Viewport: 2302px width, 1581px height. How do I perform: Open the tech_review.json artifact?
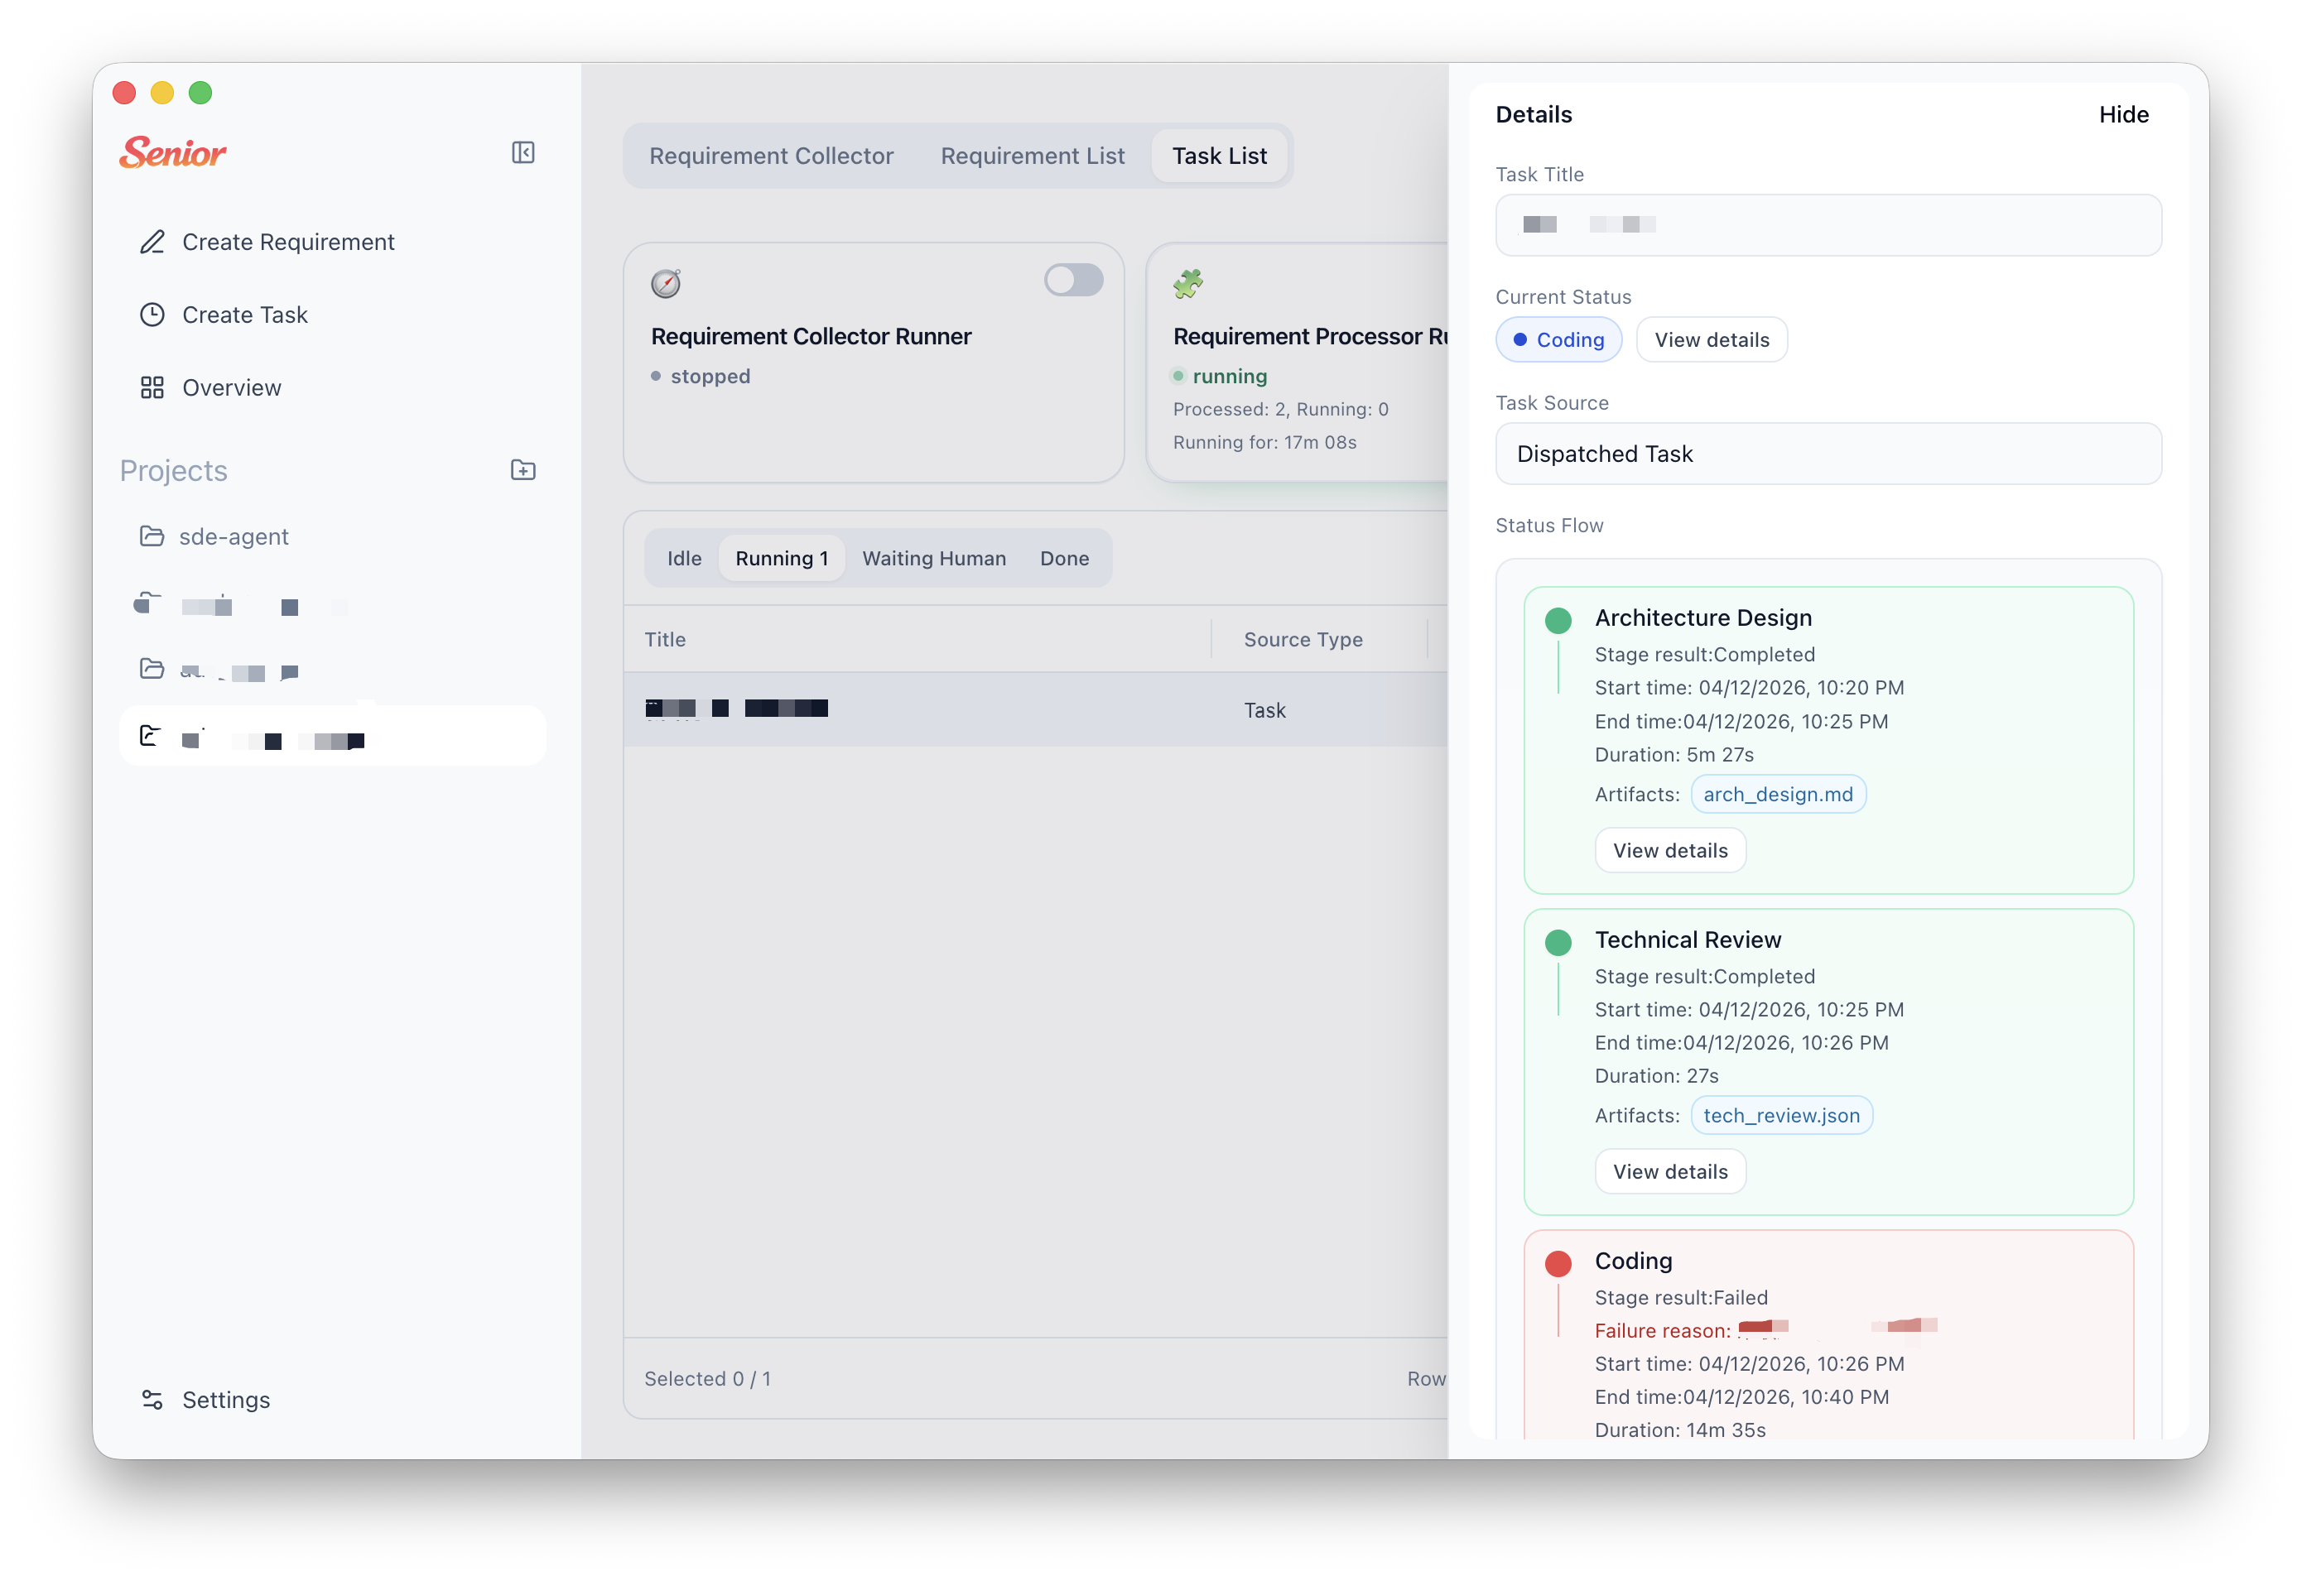[x=1781, y=1116]
